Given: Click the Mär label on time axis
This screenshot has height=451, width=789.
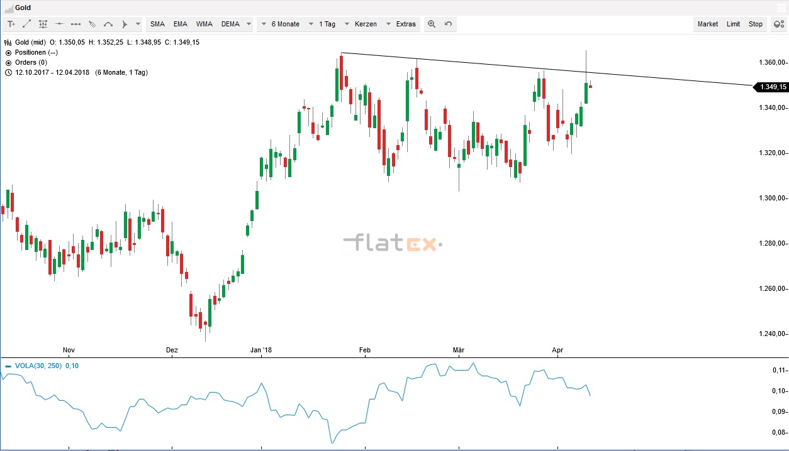Looking at the screenshot, I should (459, 350).
